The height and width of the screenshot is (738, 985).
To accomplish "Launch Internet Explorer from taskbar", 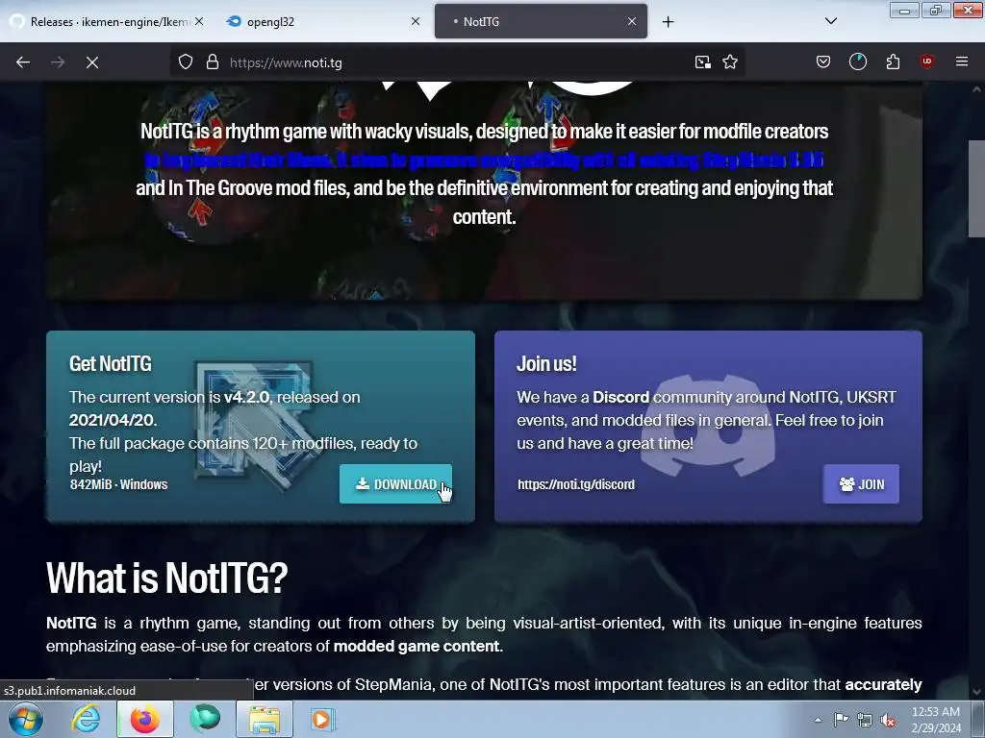I will (86, 719).
